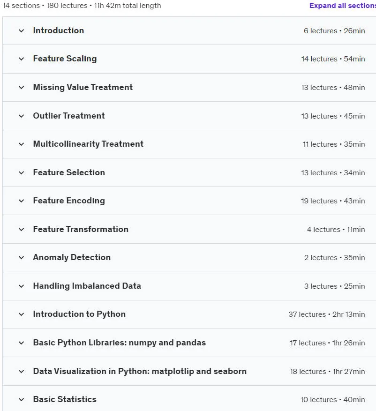Click the Anomaly Detection chevron icon

[x=21, y=258]
